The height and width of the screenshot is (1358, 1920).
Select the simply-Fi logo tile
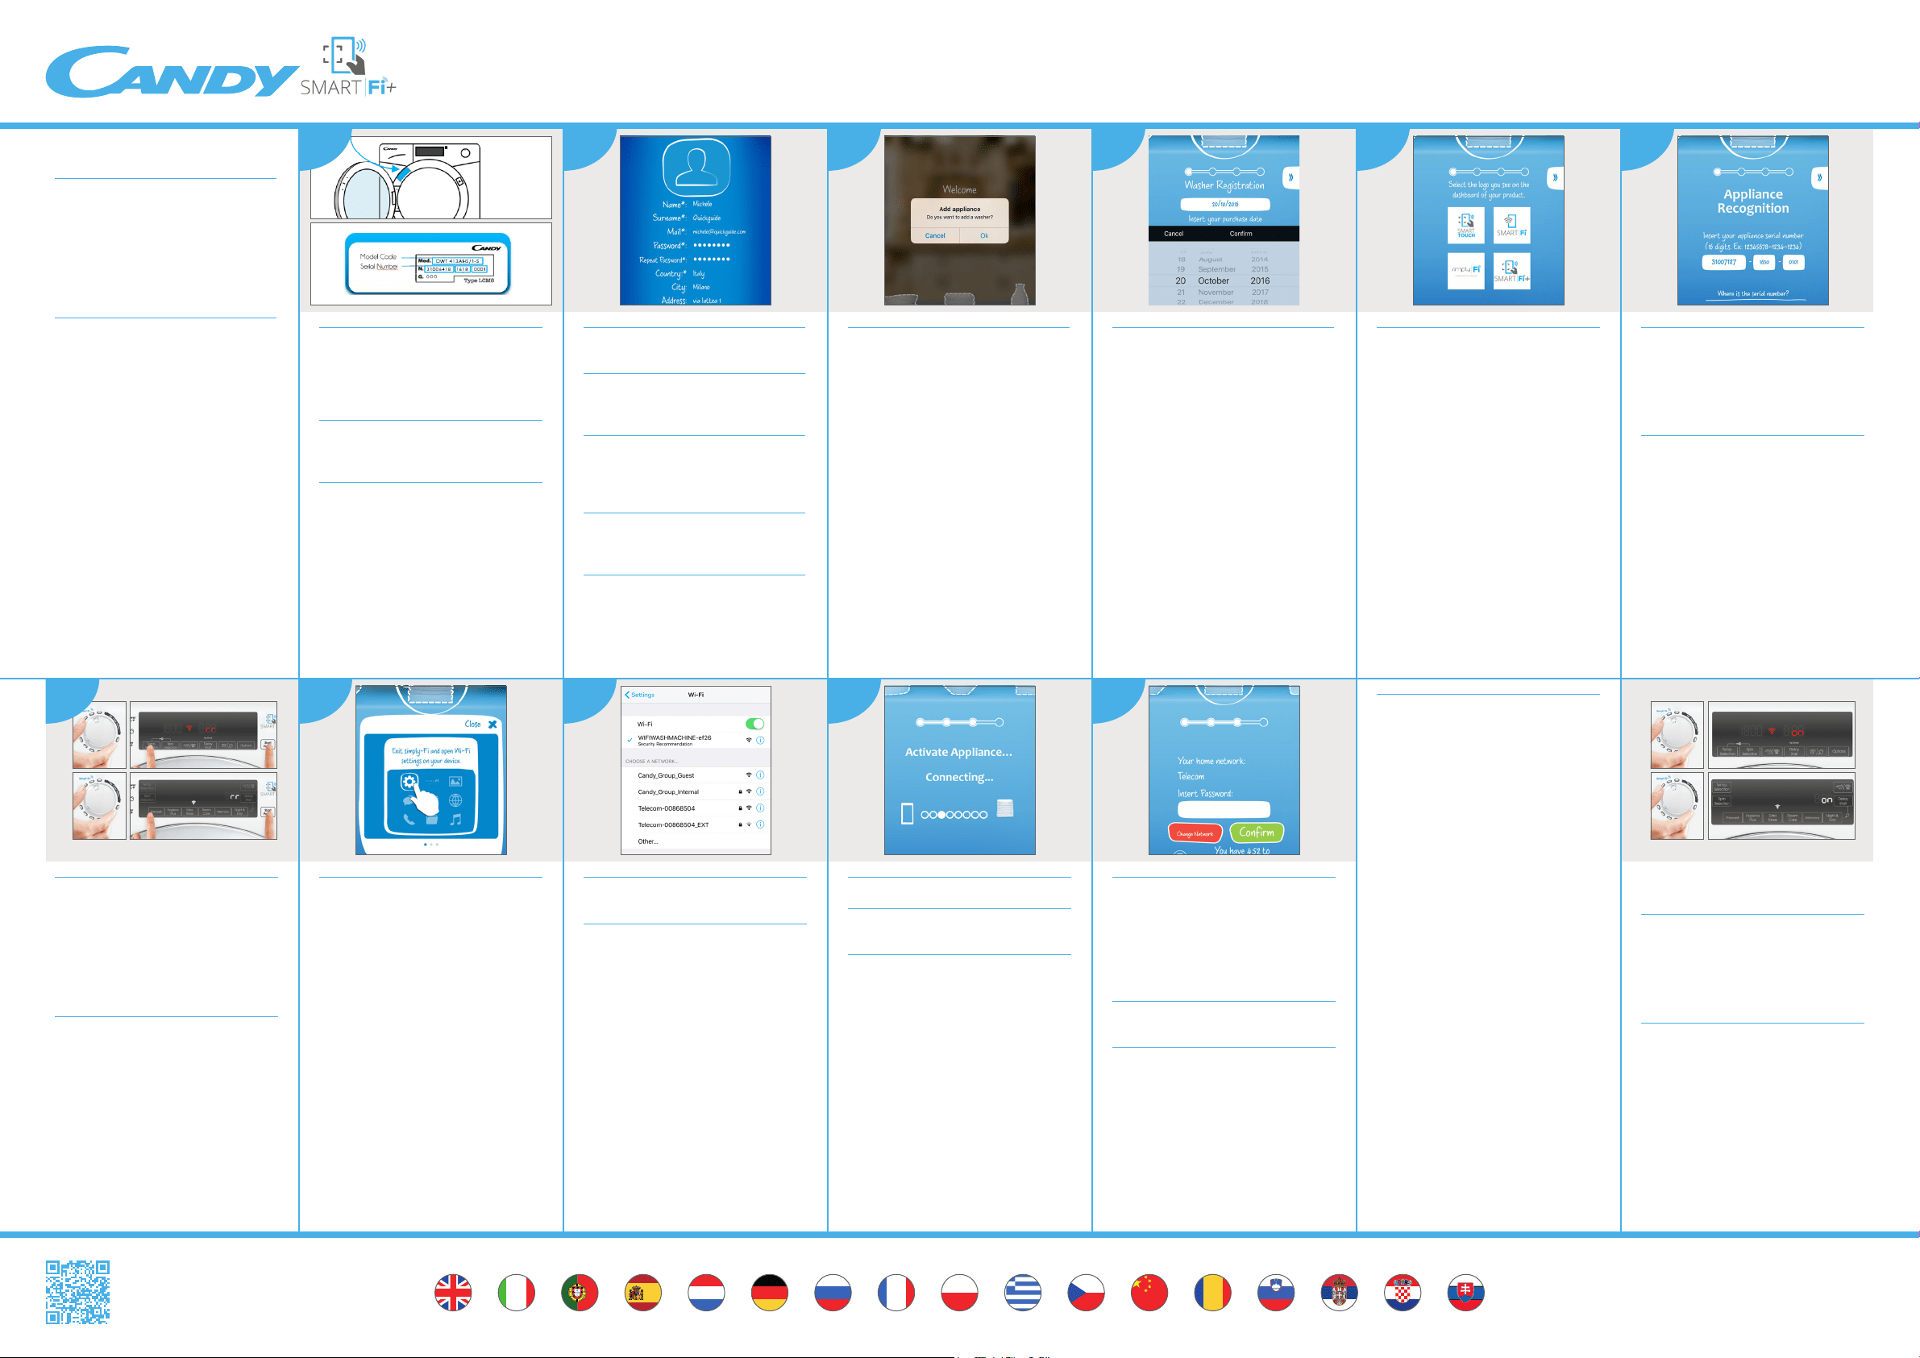coord(1466,271)
